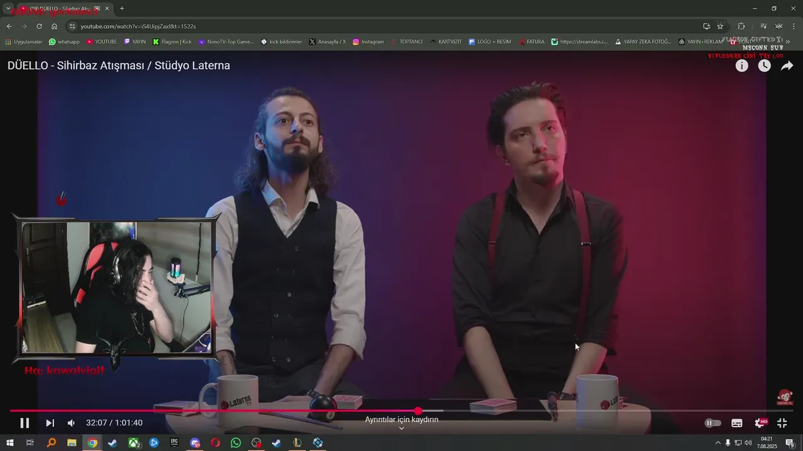Toggle subtitles with the captions button
Viewport: 803px width, 451px height.
(x=737, y=423)
